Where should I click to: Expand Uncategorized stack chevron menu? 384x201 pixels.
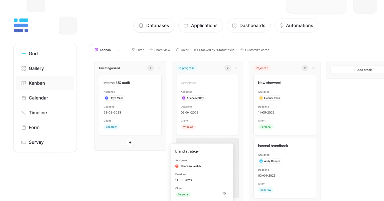tap(159, 68)
